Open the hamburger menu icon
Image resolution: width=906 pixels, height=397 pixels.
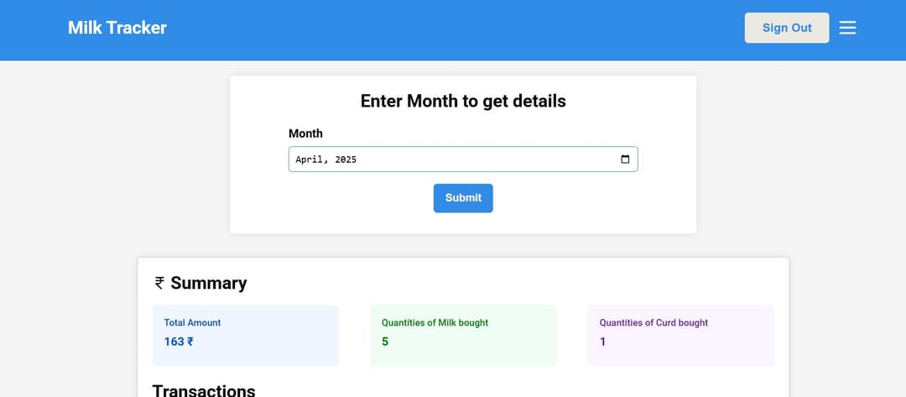pos(848,28)
